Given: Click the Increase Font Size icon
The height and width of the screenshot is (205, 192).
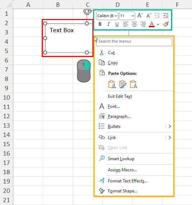Looking at the screenshot, I should (140, 15).
